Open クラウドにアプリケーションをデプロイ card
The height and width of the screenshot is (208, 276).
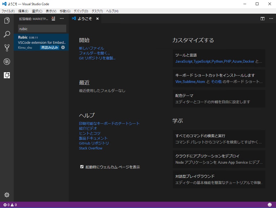click(219, 159)
